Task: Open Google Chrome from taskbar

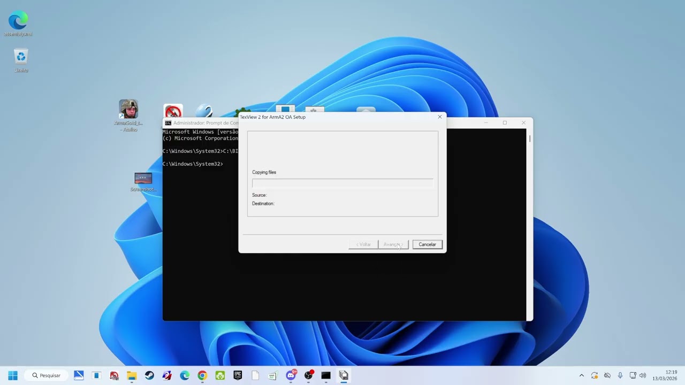Action: pos(202,375)
